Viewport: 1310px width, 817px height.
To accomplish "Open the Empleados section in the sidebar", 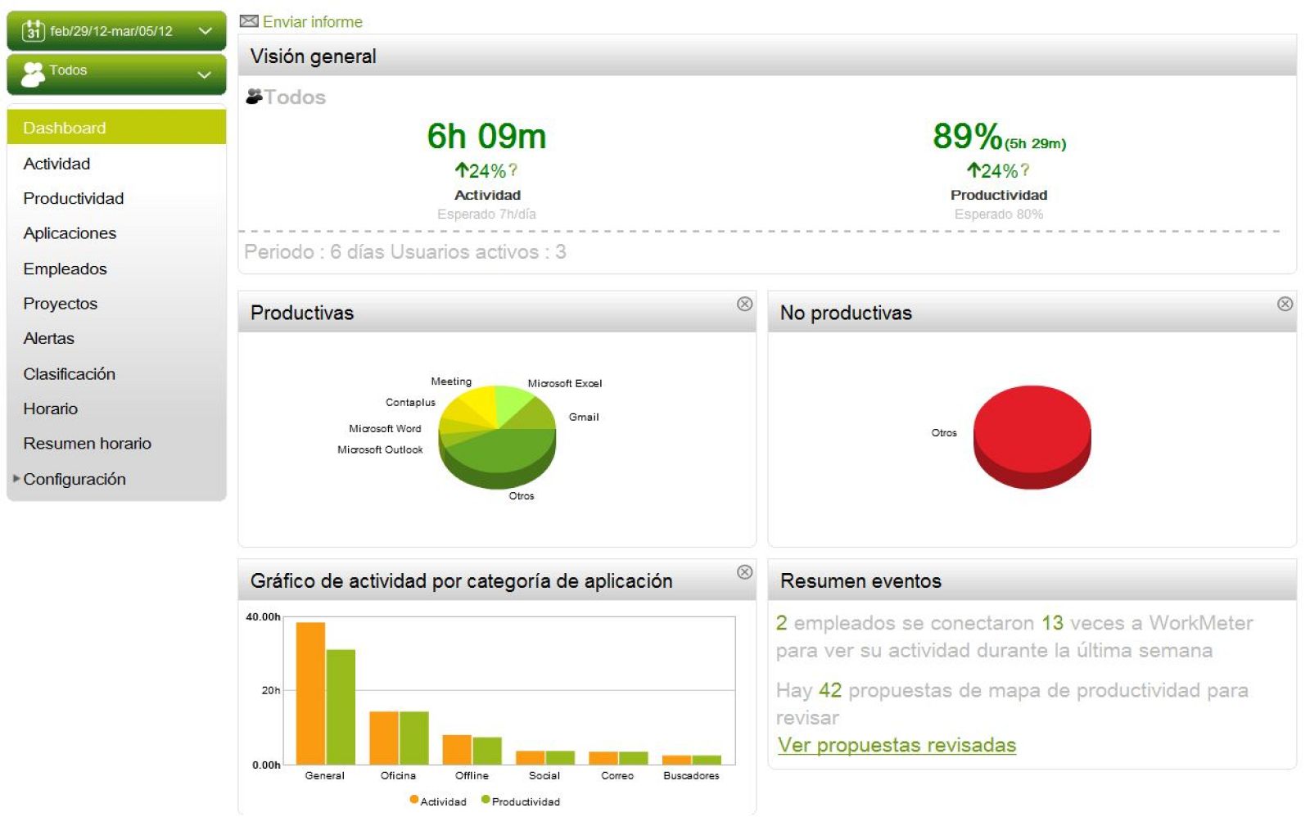I will [65, 269].
